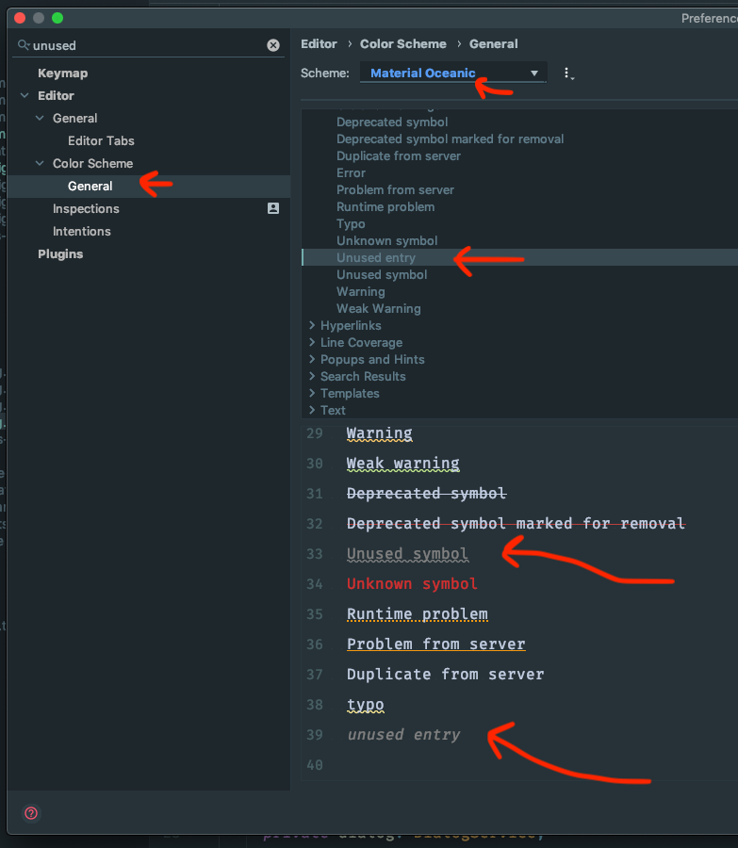This screenshot has height=848, width=738.
Task: Select 'Unknown symbol' list entry
Action: pos(386,240)
